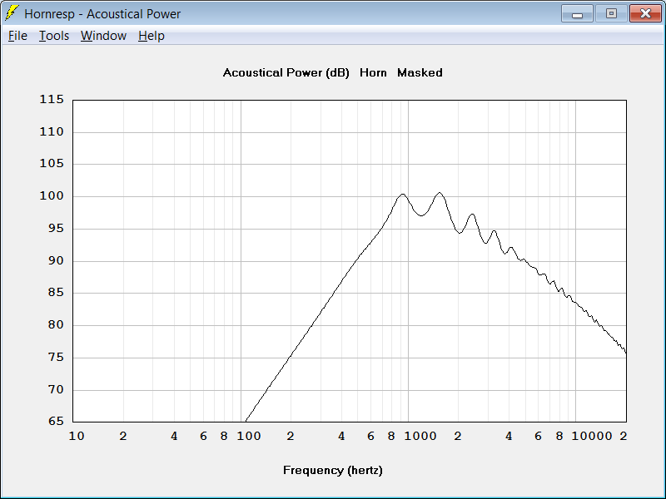Click the 95 dB y-axis label

point(56,228)
